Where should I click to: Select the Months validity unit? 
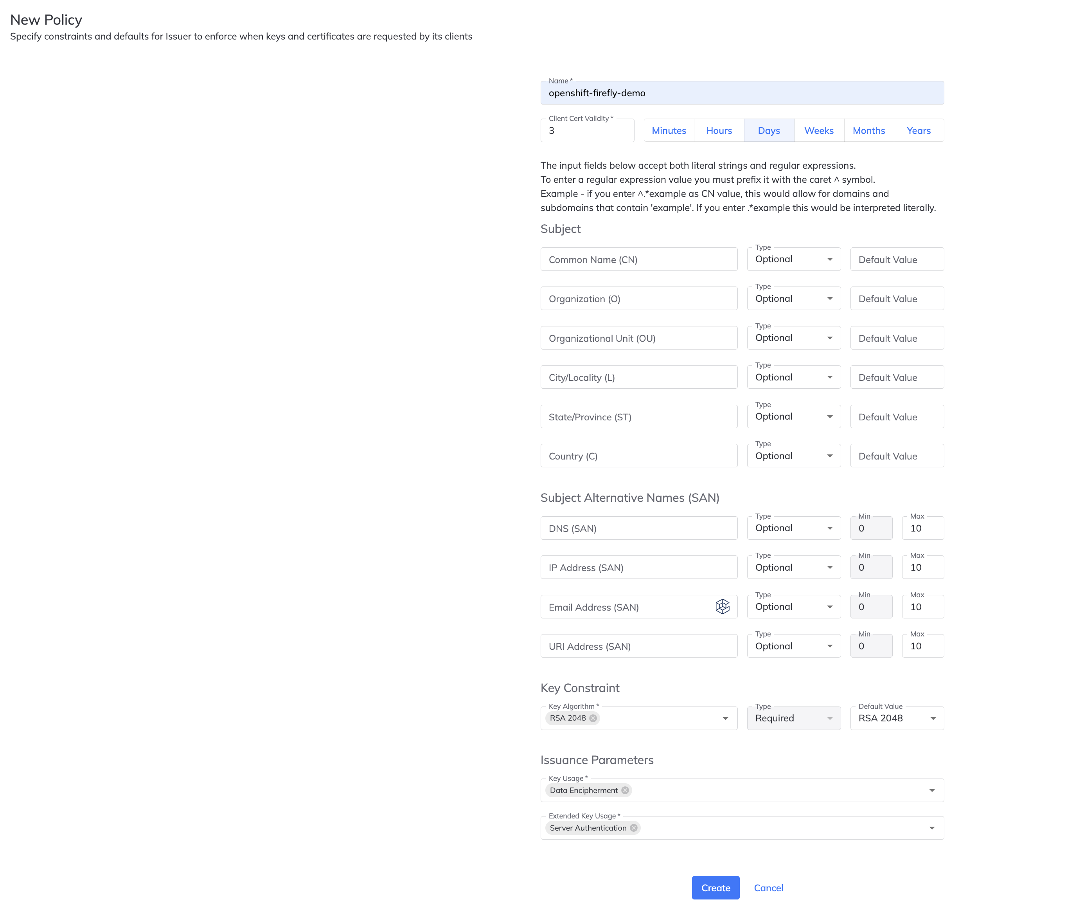point(869,130)
